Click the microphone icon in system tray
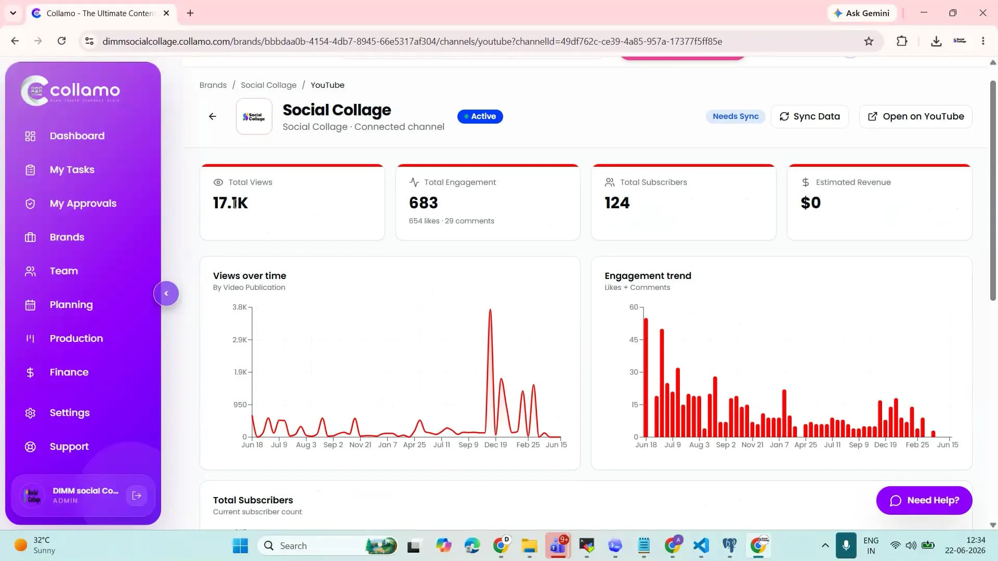 coord(846,545)
